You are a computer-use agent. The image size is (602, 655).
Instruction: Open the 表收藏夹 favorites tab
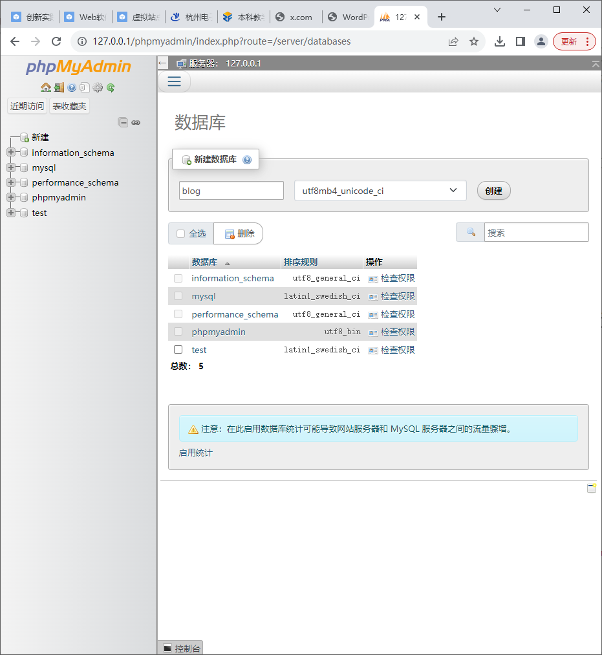coord(69,106)
